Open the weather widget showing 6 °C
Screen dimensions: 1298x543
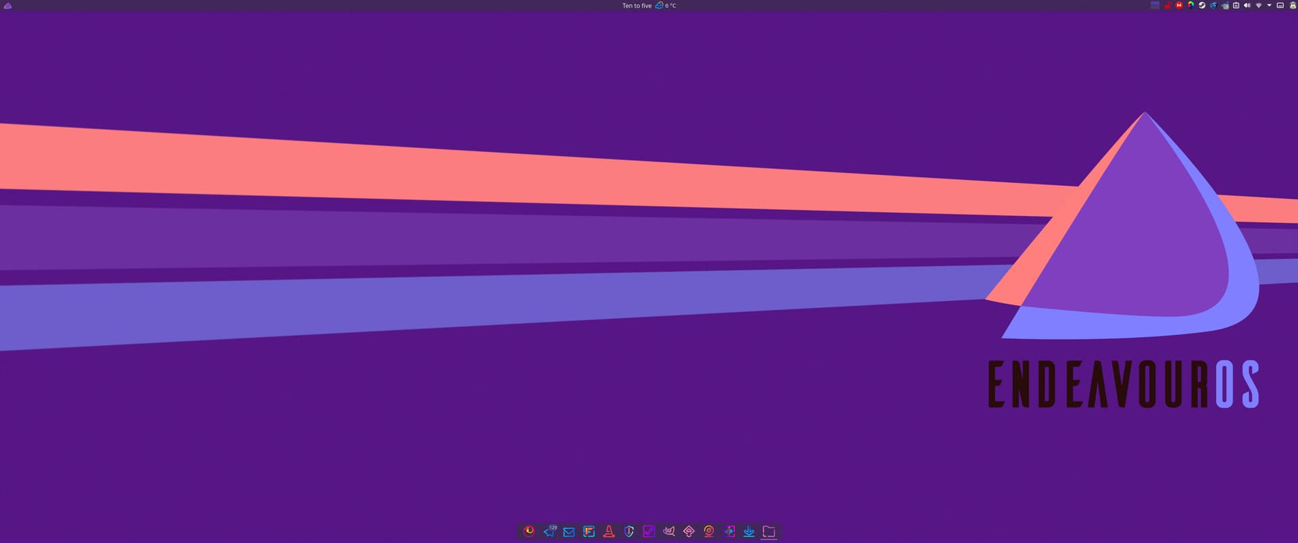pyautogui.click(x=666, y=5)
